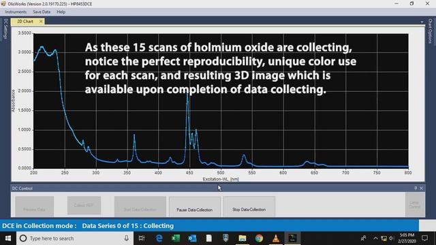Open the document tabs dropdown arrow
The image size is (436, 245).
[422, 22]
